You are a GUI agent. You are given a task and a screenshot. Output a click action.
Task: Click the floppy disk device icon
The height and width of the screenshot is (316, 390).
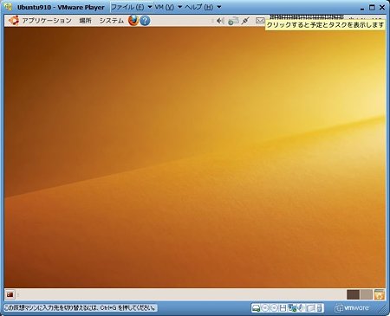(x=283, y=308)
